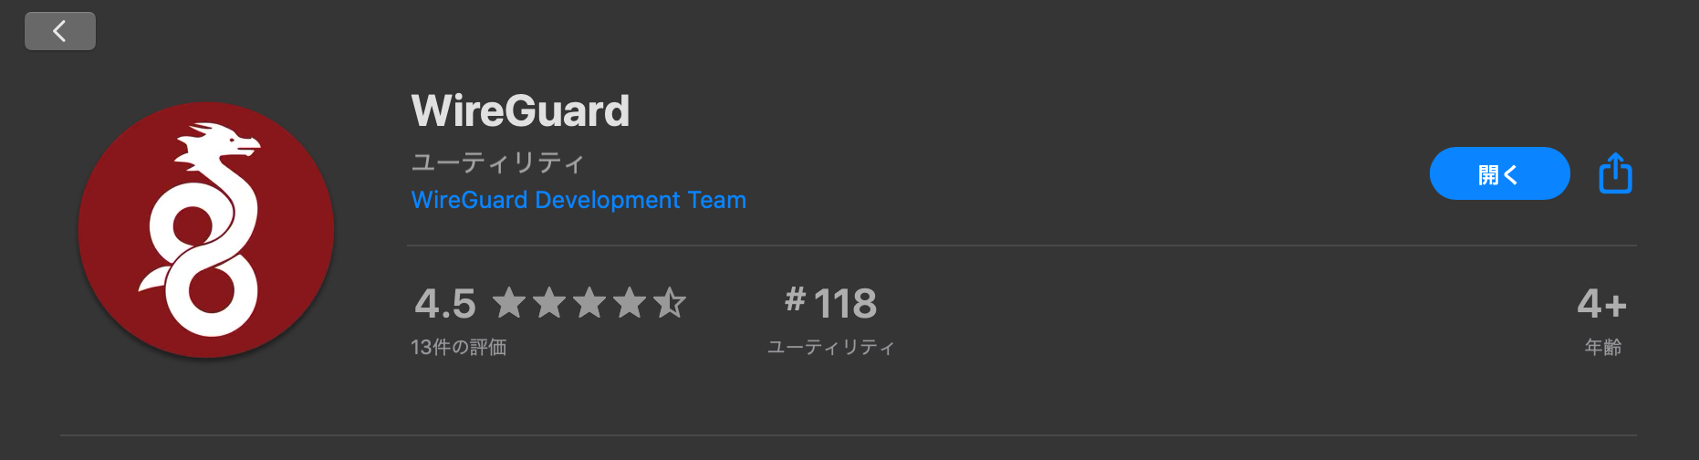Click the 118 chart ranking number
The height and width of the screenshot is (460, 1699).
(845, 303)
